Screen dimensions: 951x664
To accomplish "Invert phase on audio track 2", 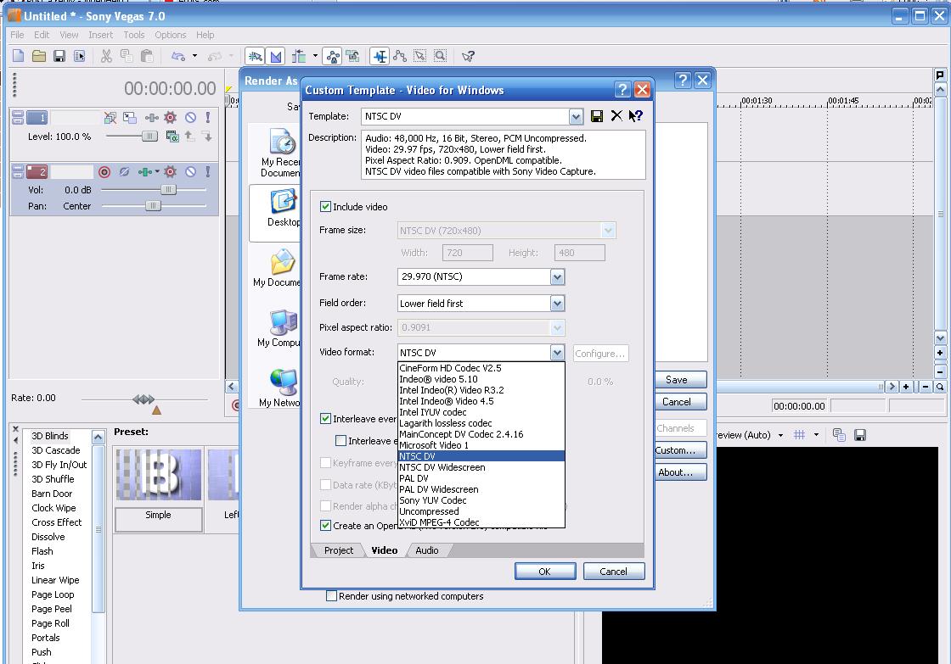I will pos(124,172).
